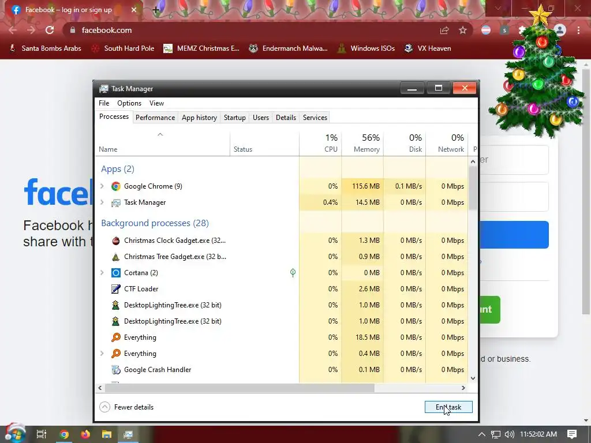Click the clock showing 11:52:02 AM
This screenshot has width=591, height=443.
[538, 434]
